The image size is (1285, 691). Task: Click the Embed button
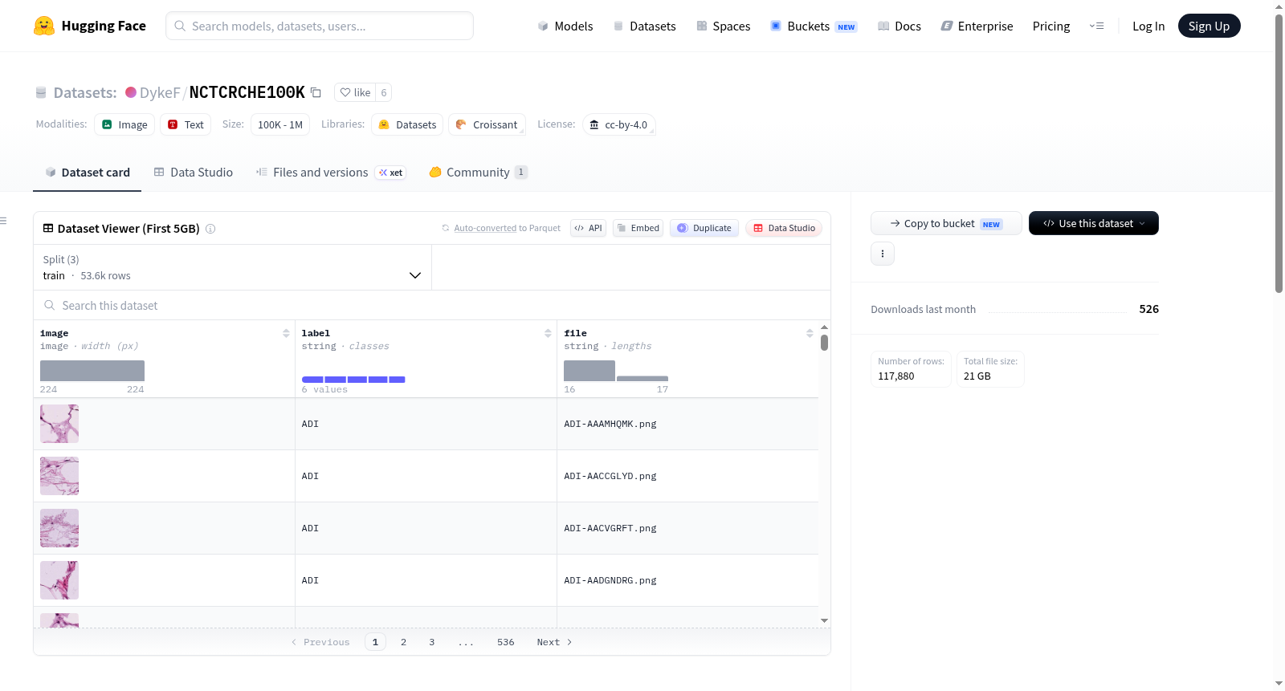(x=638, y=228)
